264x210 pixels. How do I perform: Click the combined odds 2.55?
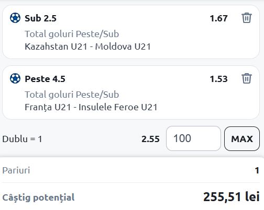(x=150, y=139)
